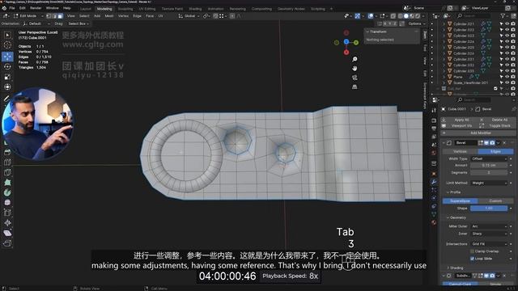Toggle camera view icon in viewport

(355, 78)
